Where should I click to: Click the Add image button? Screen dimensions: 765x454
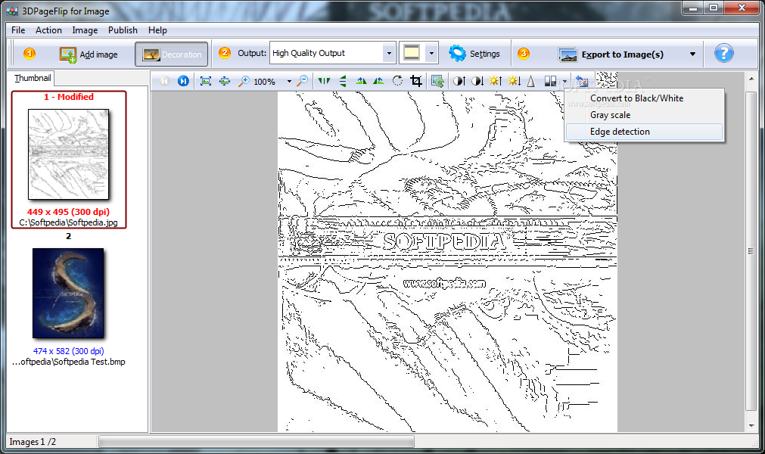tap(89, 54)
